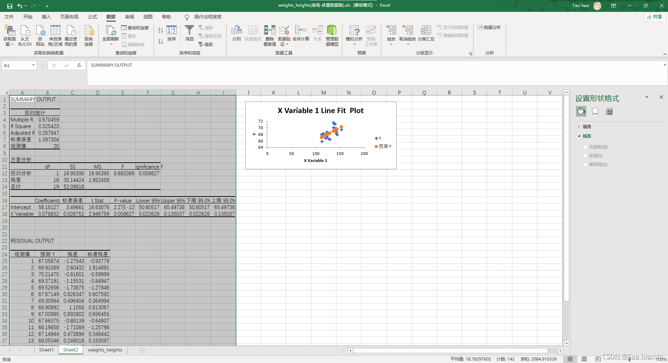Select Size & Properties icon in format pane
The height and width of the screenshot is (363, 668).
pyautogui.click(x=609, y=111)
